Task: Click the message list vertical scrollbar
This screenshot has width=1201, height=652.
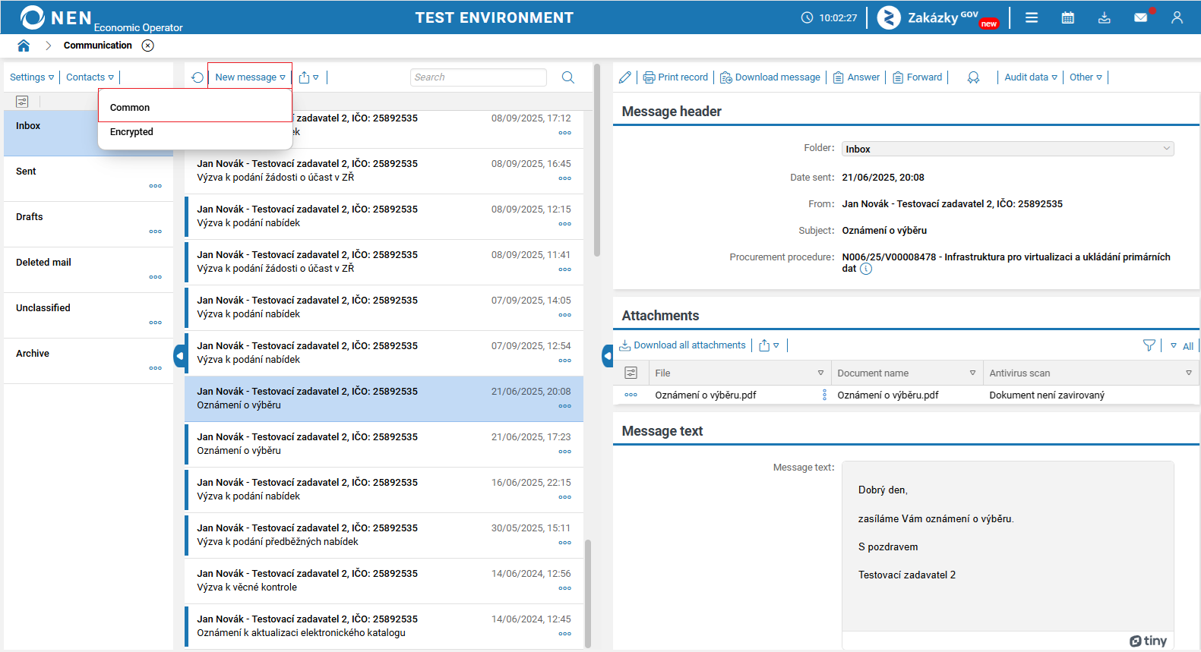Action: click(588, 592)
